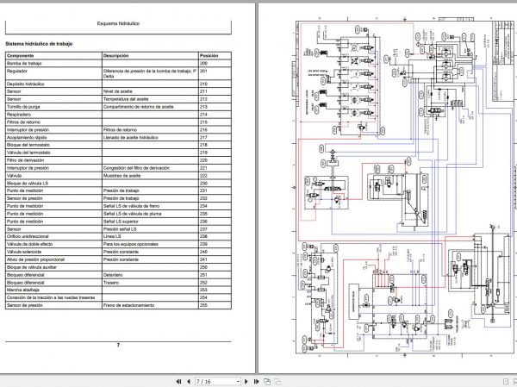Go to the first page

point(178,381)
